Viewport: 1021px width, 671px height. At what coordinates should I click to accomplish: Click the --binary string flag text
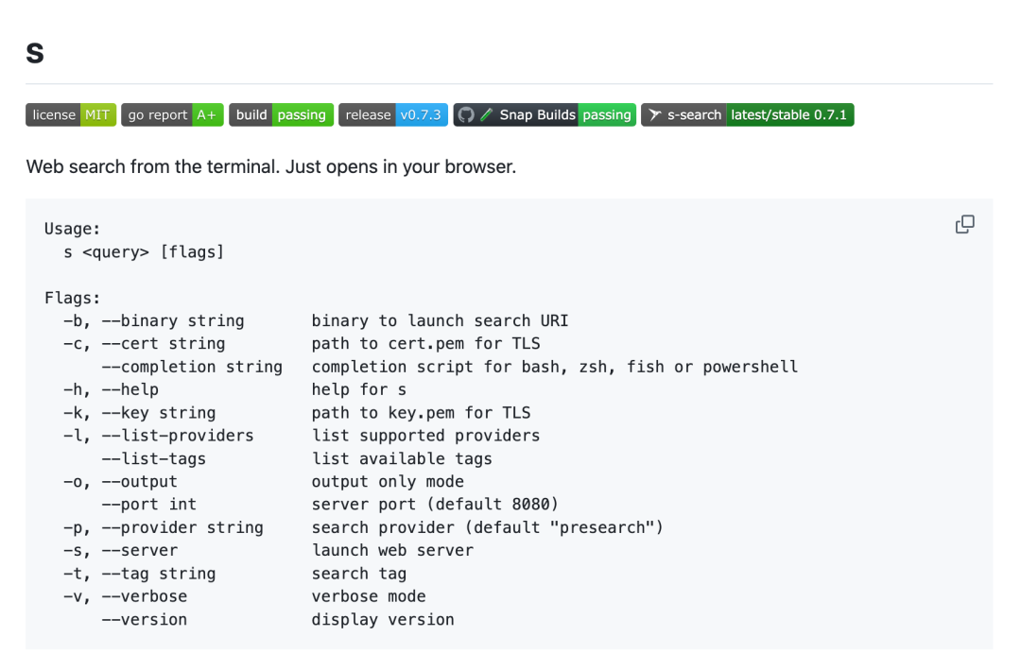click(x=173, y=321)
